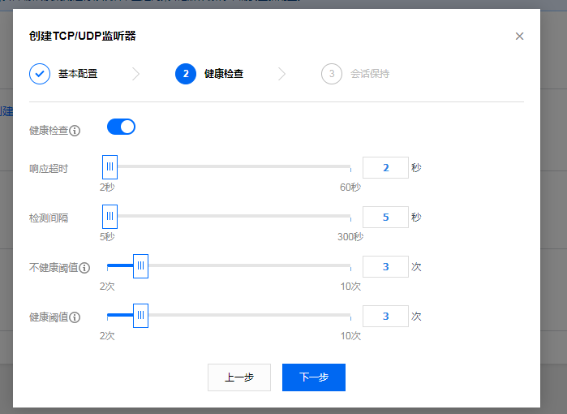Screen dimensions: 567x414
Task: Open info tooltip beside 不健康阈值 label
Action: pos(84,268)
